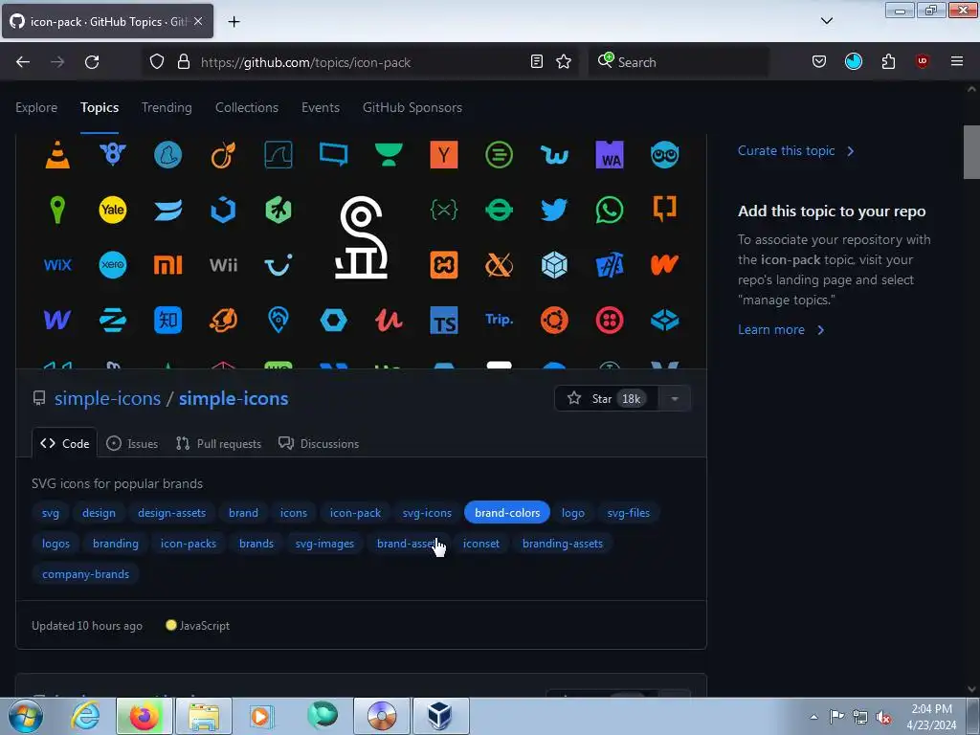Screen dimensions: 980x735
Task: Click Curate this topic link
Action: (795, 150)
